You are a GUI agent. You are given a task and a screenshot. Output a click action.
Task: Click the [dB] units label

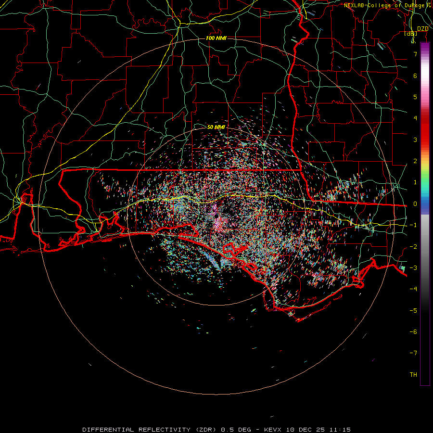pos(411,34)
